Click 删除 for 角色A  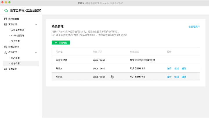(184, 69)
